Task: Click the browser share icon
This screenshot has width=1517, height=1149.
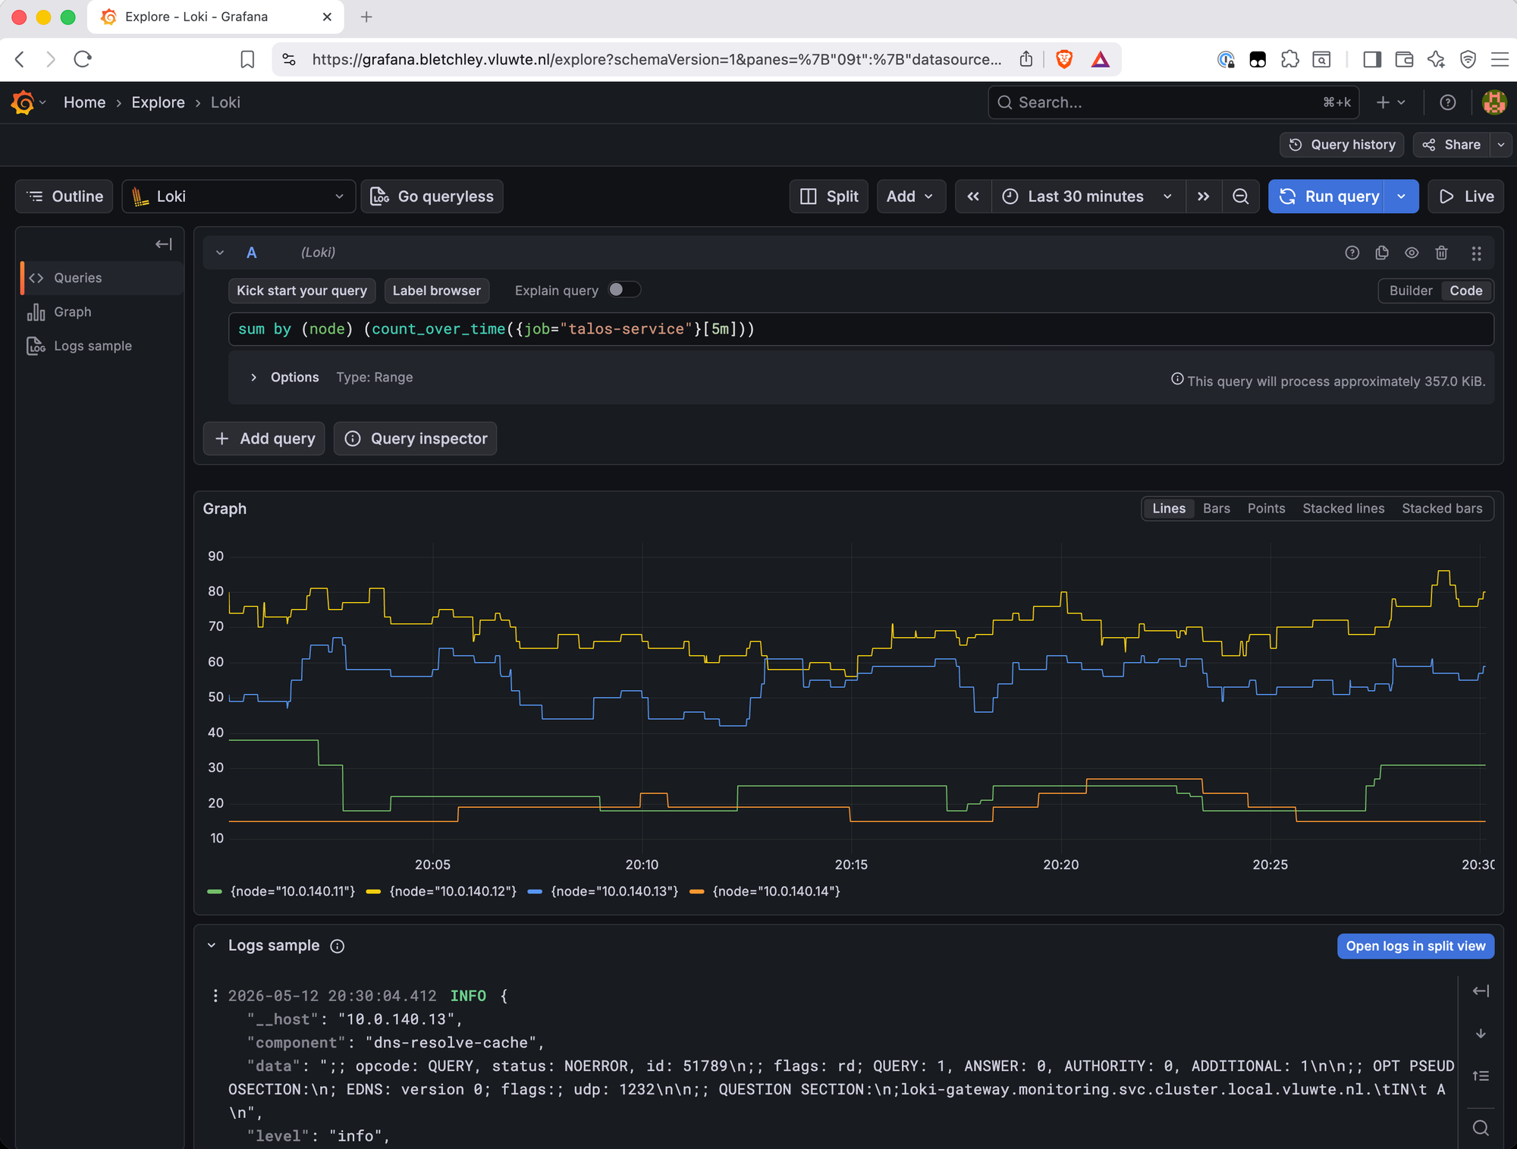Action: click(x=1026, y=59)
